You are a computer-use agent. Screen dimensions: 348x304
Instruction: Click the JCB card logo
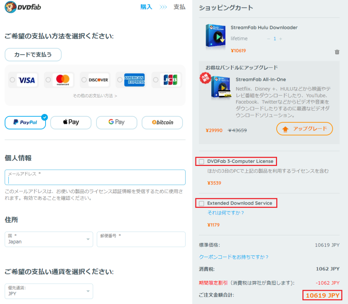[171, 80]
